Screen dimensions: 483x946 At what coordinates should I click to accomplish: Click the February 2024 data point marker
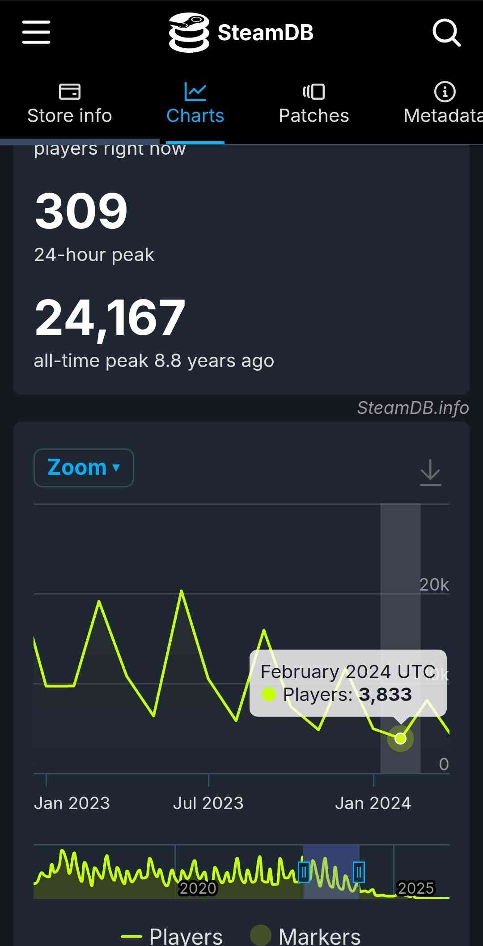point(400,739)
